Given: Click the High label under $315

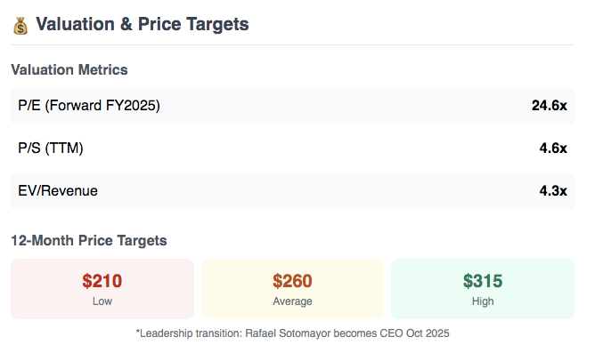Looking at the screenshot, I should click(483, 301).
